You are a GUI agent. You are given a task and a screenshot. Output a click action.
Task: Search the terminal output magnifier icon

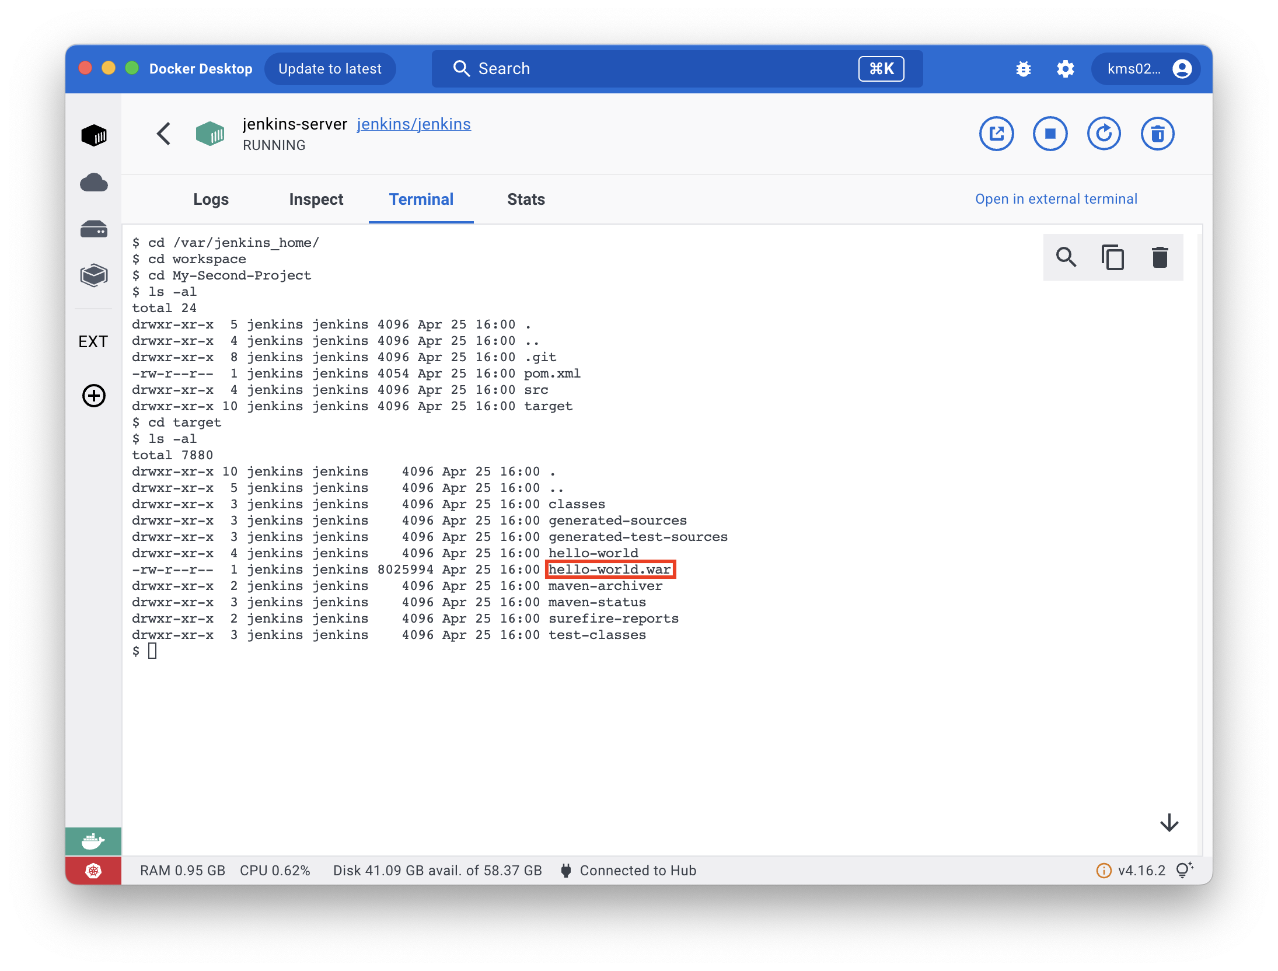(x=1066, y=257)
